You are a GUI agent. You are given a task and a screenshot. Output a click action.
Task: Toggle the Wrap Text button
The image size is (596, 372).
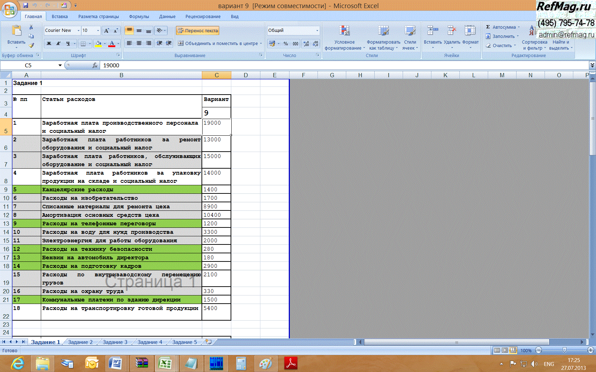[198, 30]
